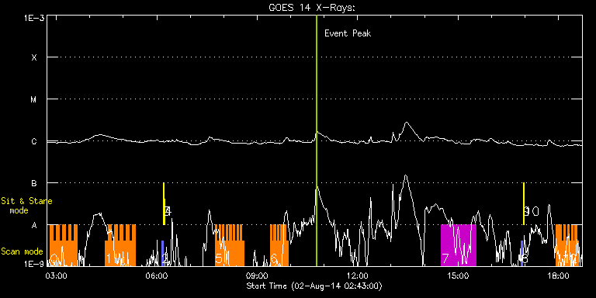The image size is (596, 298).
Task: Select magenta block labeled 7
Action: click(459, 245)
